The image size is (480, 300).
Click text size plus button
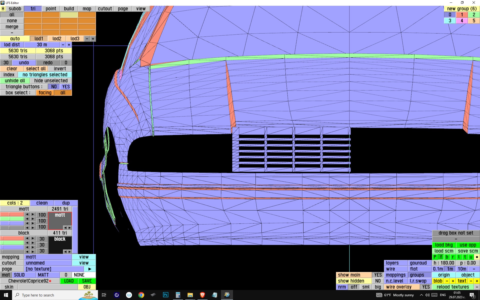point(477,281)
